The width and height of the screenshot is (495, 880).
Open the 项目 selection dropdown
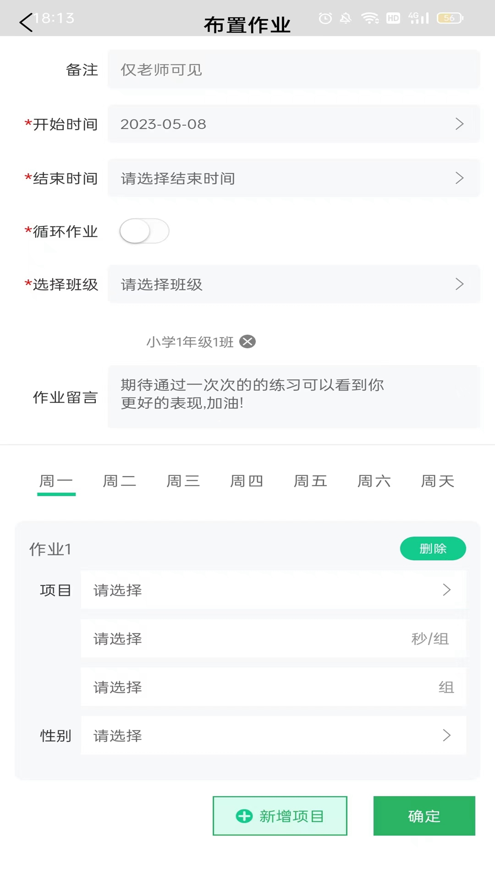pyautogui.click(x=273, y=590)
